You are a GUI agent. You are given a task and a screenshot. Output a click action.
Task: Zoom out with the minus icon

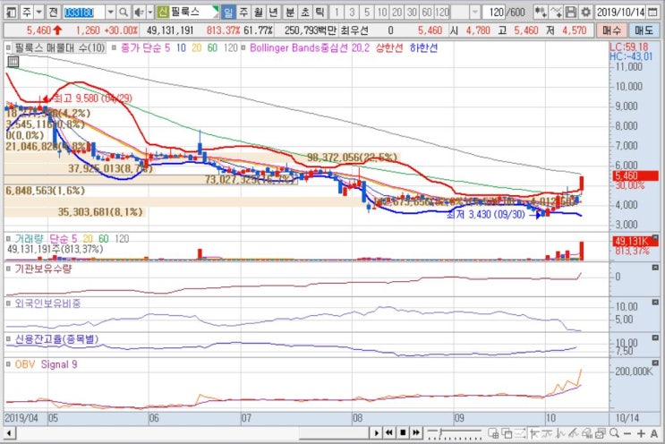[x=627, y=433]
